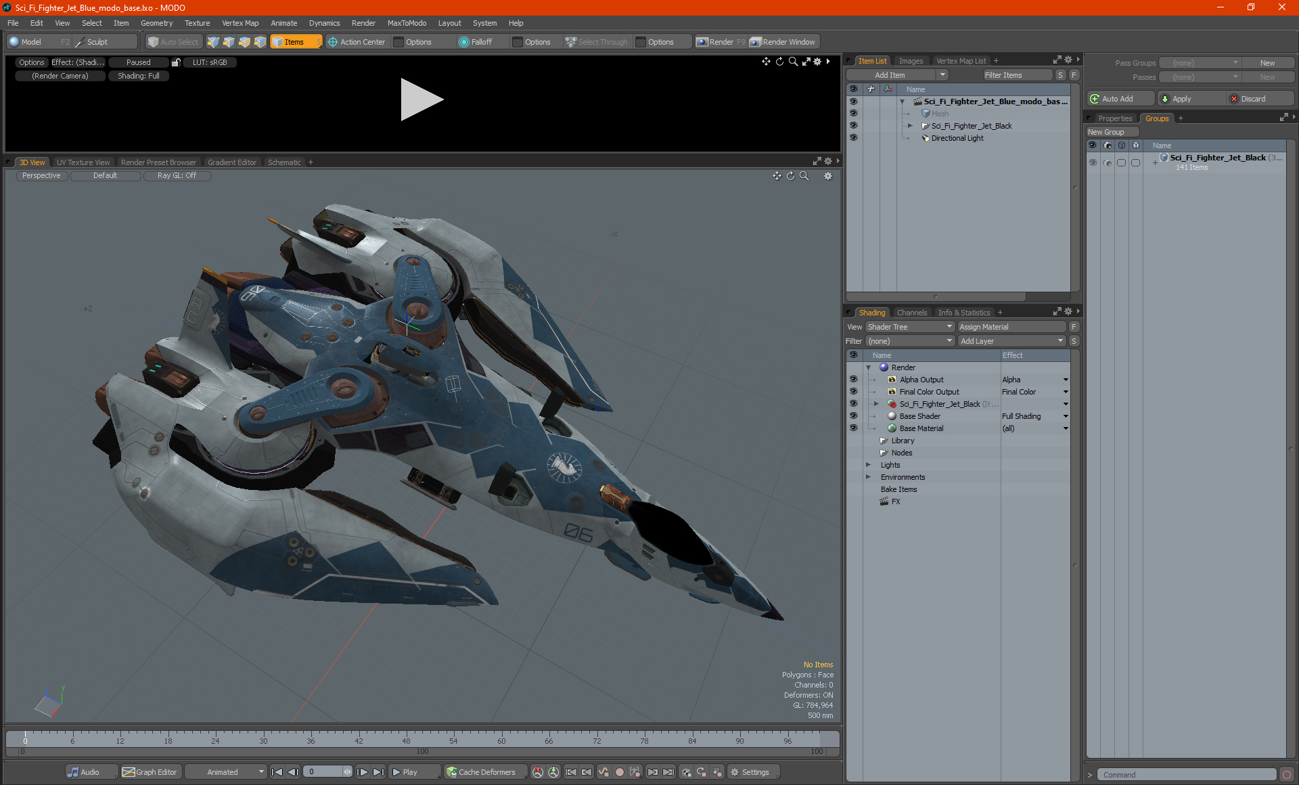This screenshot has height=785, width=1299.
Task: Toggle Options checkbox next to Action Center
Action: pos(399,42)
